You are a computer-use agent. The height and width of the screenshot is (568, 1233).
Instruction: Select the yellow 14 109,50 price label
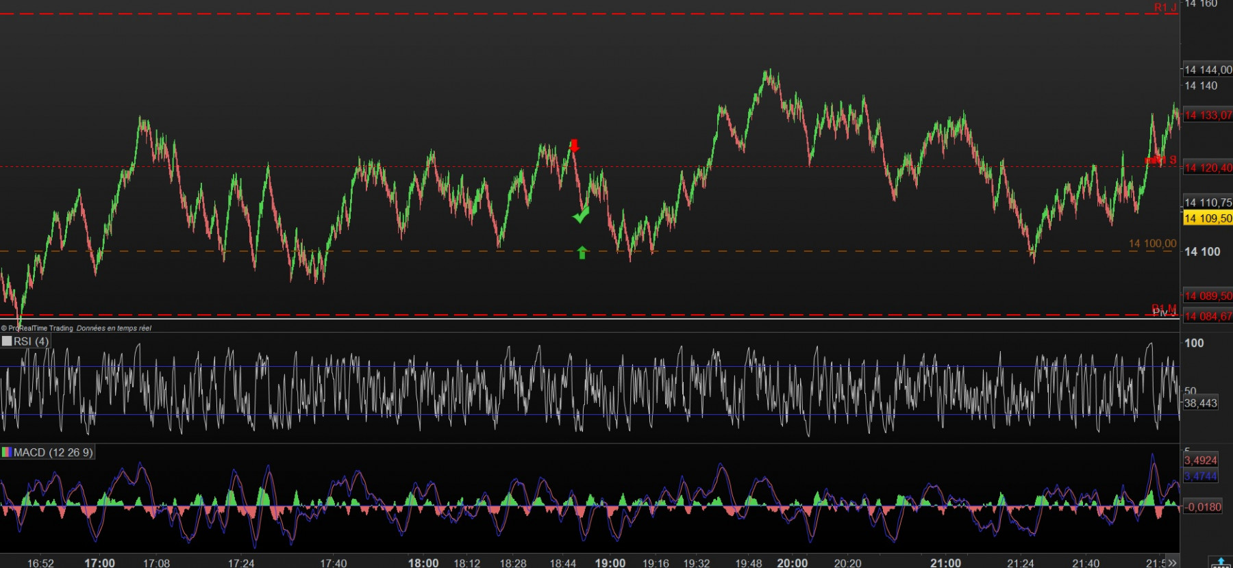pos(1208,218)
